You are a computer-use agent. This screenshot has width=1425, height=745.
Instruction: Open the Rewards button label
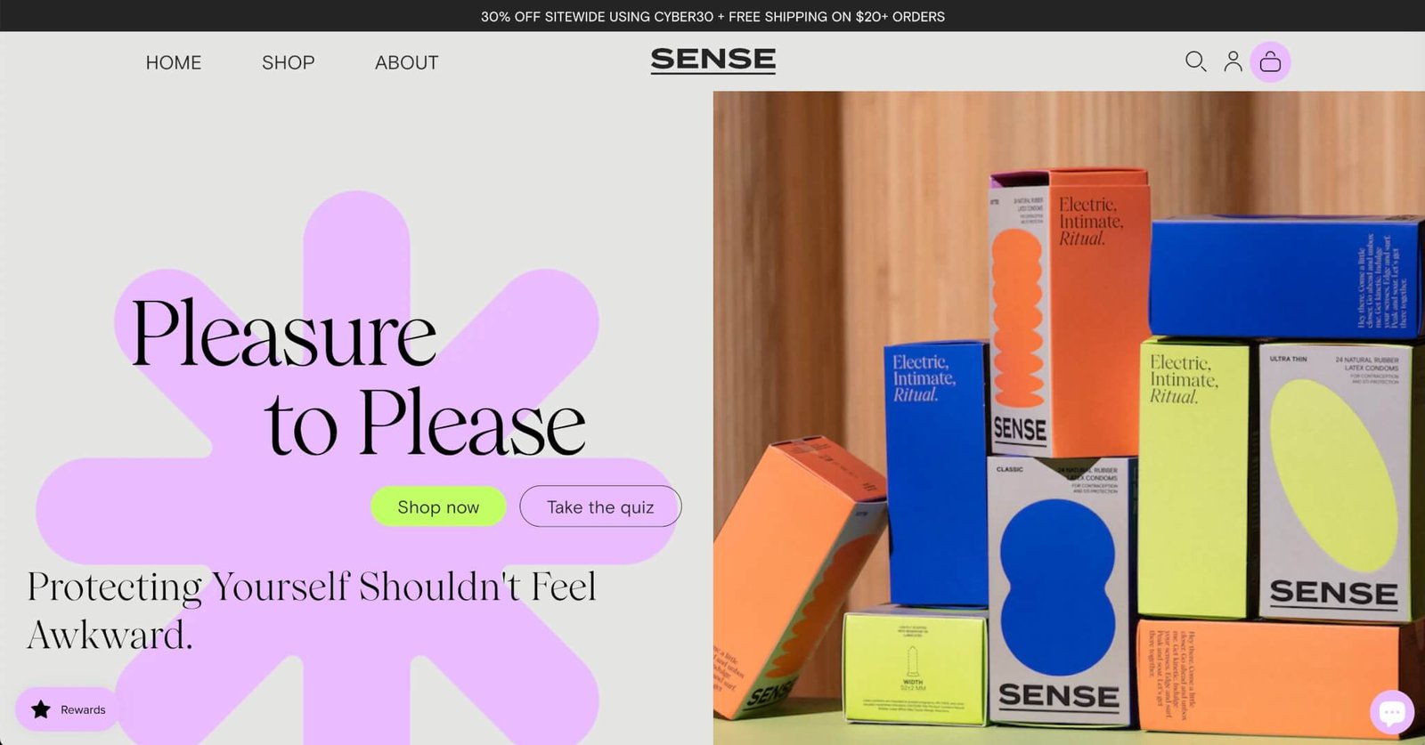[83, 709]
